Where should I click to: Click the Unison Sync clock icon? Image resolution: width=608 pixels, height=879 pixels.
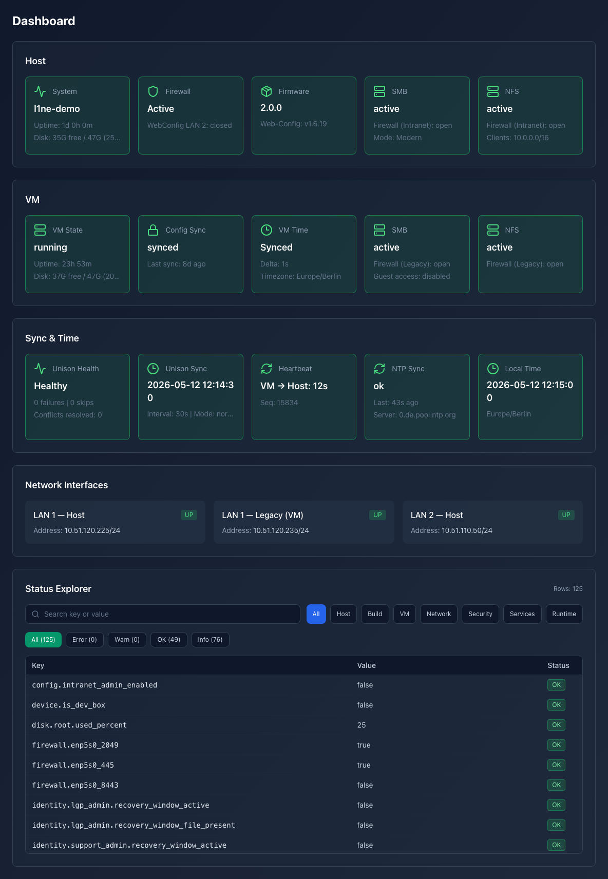153,369
